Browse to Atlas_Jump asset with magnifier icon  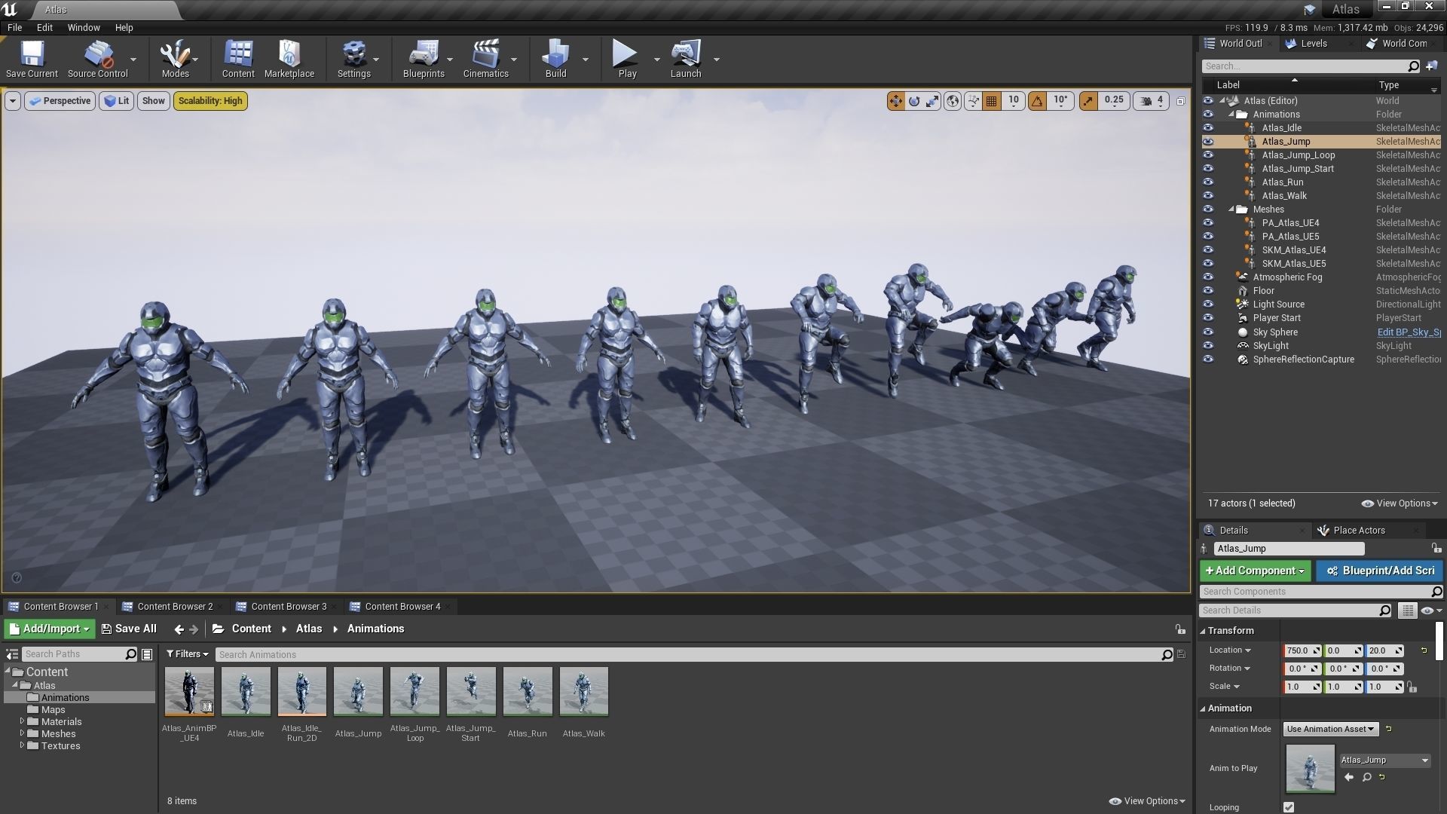pos(1366,777)
